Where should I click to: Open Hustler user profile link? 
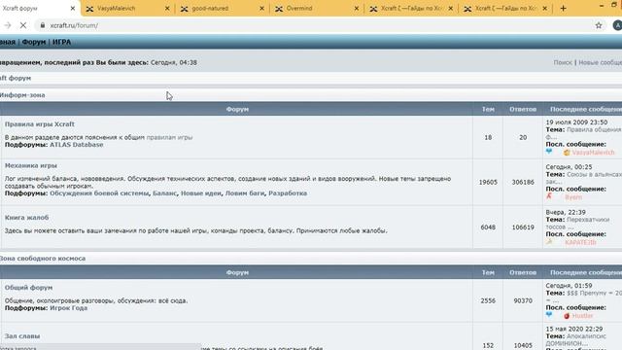582,316
